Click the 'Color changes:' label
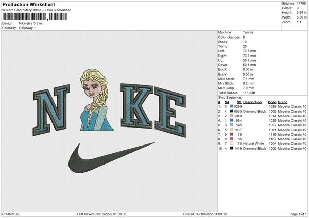 (229, 37)
